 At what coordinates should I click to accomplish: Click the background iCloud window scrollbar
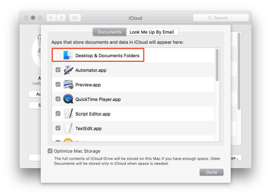239,71
